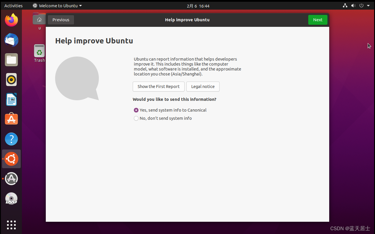Image resolution: width=375 pixels, height=234 pixels.
Task: Select Yes, send system info to Canonical
Action: [136, 110]
